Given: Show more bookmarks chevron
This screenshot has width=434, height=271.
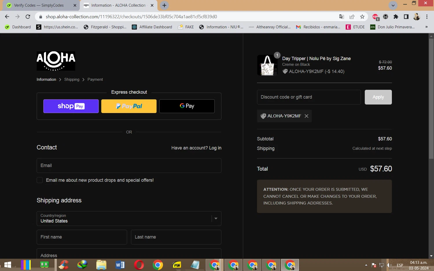Looking at the screenshot, I should pos(426,27).
